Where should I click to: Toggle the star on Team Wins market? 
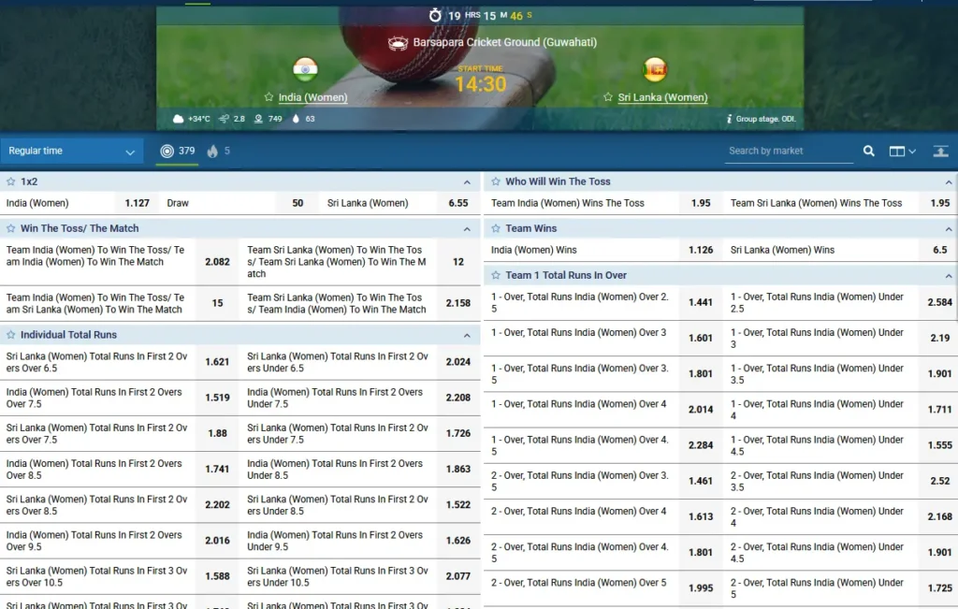pyautogui.click(x=497, y=228)
